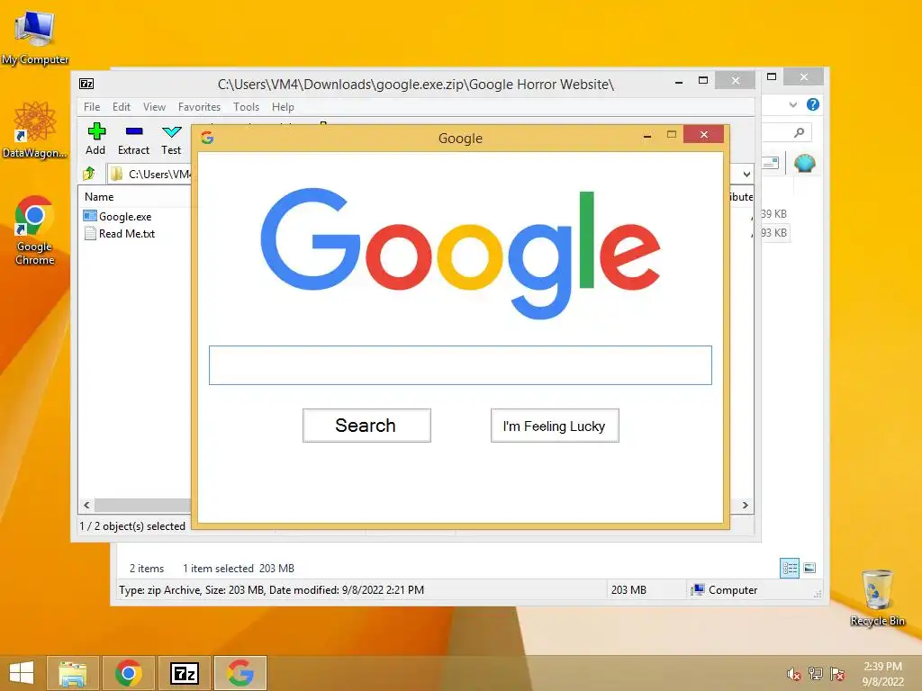Click the Name column header in 7-Zip
The width and height of the screenshot is (922, 691).
[99, 197]
